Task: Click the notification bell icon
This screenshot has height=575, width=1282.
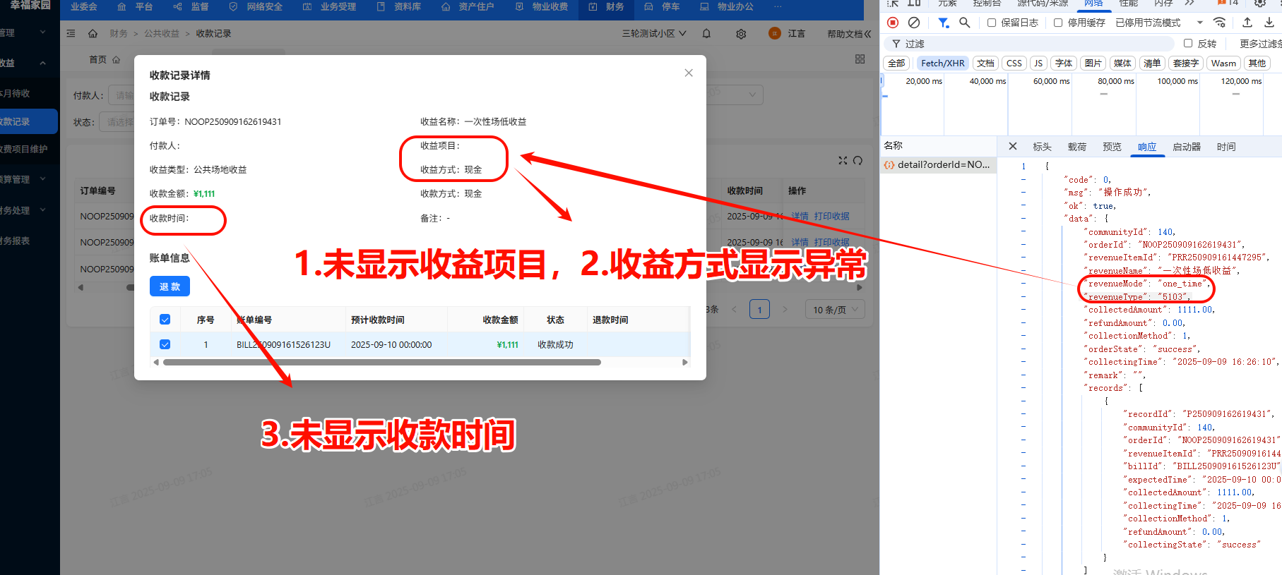Action: [x=706, y=34]
